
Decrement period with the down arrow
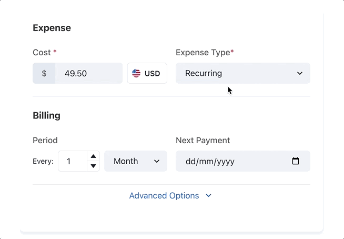click(93, 166)
